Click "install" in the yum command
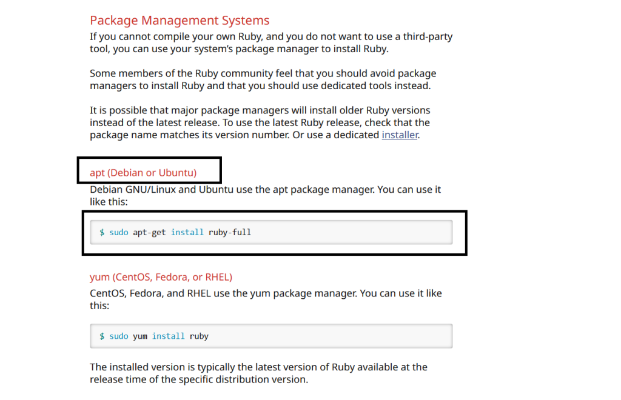This screenshot has width=621, height=400. 169,336
